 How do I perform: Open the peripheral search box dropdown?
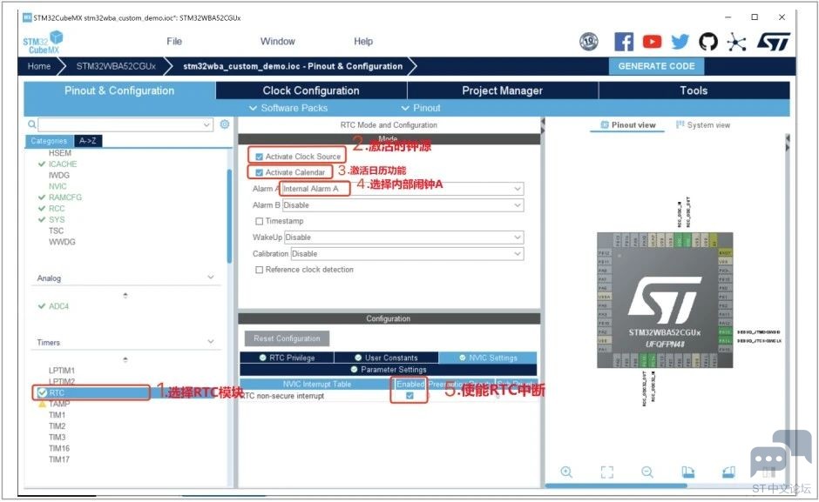[206, 124]
